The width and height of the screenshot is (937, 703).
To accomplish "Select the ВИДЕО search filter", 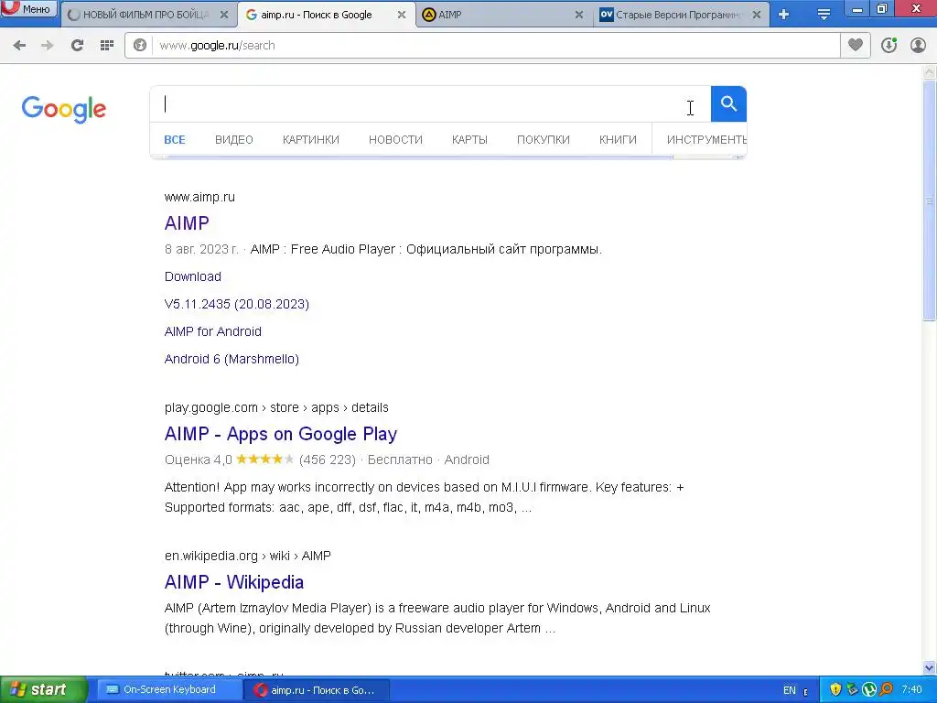I will [x=233, y=140].
